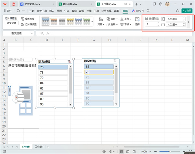195x154 pixels.
Task: Select value 78 in 语文成绩 slicer
Action: [53, 72]
